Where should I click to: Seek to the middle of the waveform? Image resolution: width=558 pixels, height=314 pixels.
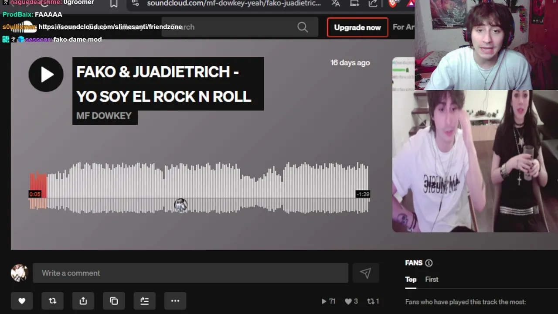(x=199, y=188)
